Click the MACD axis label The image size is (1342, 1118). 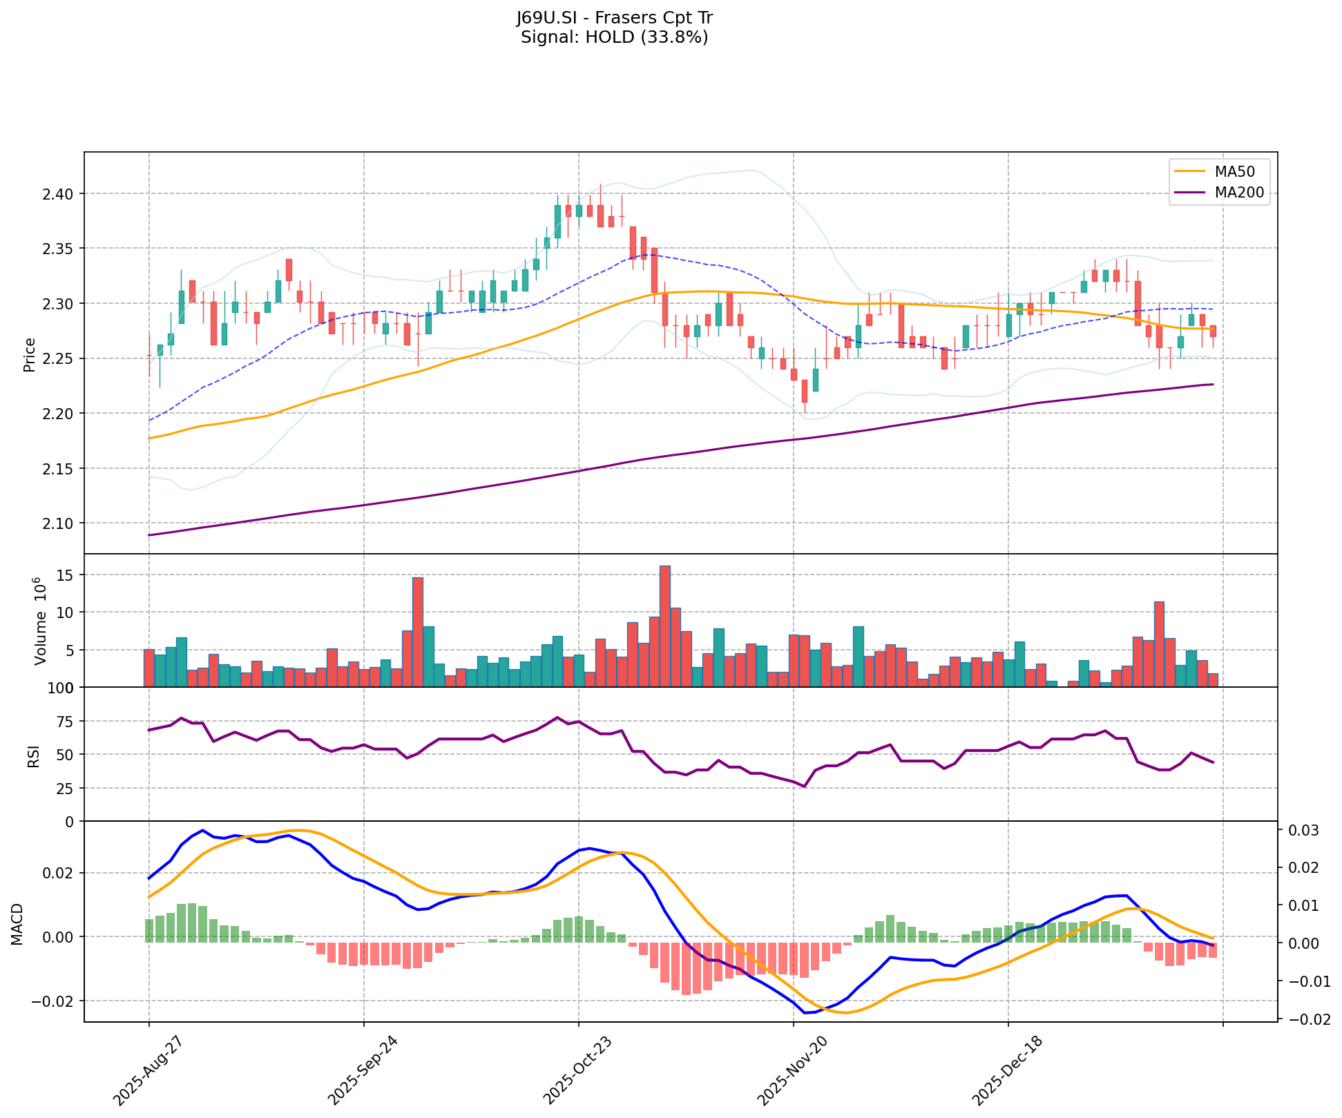pos(17,924)
